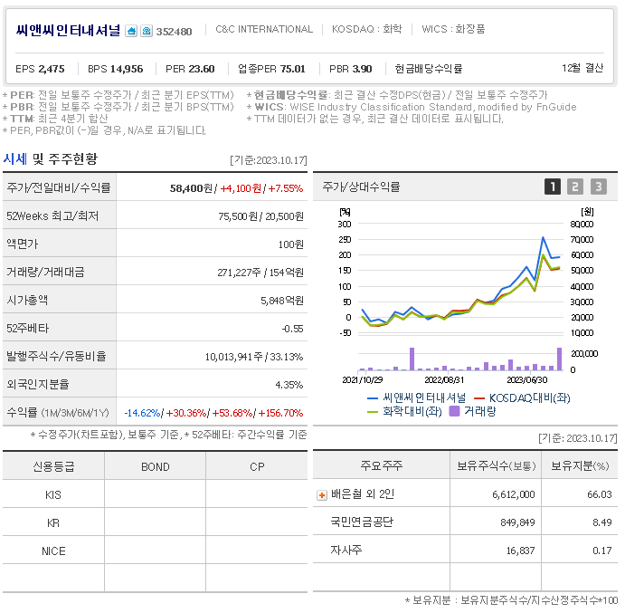Open the company homepage icon next to 씨앤씨인터내셔널

[131, 31]
